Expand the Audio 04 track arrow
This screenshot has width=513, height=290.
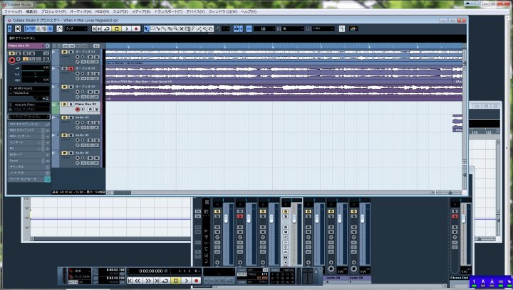click(x=53, y=117)
